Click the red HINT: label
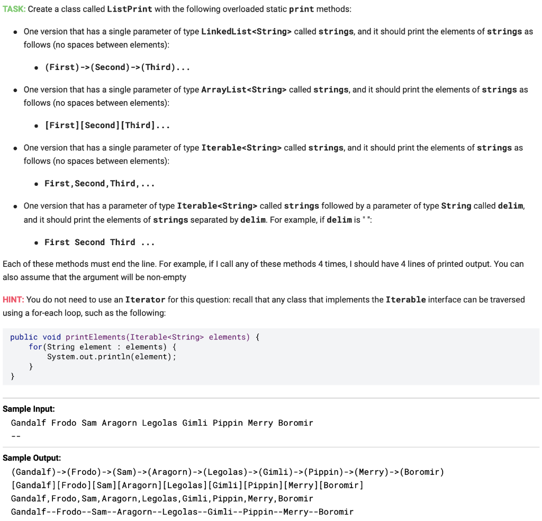This screenshot has height=521, width=542. click(x=13, y=300)
